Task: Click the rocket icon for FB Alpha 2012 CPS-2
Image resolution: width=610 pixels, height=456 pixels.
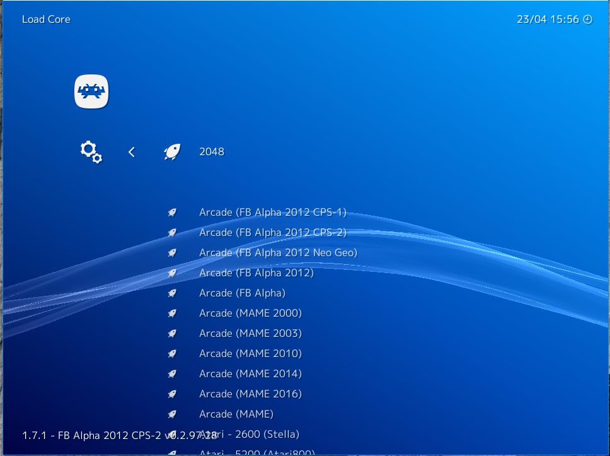Action: 172,233
